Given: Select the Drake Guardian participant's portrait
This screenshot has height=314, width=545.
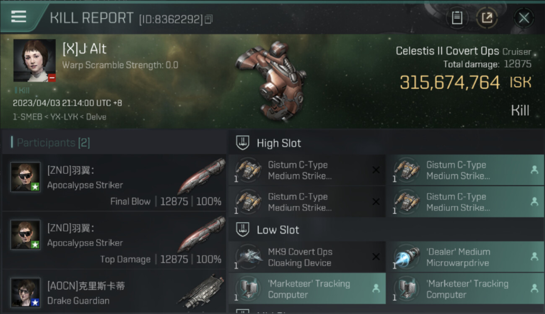Looking at the screenshot, I should (26, 293).
